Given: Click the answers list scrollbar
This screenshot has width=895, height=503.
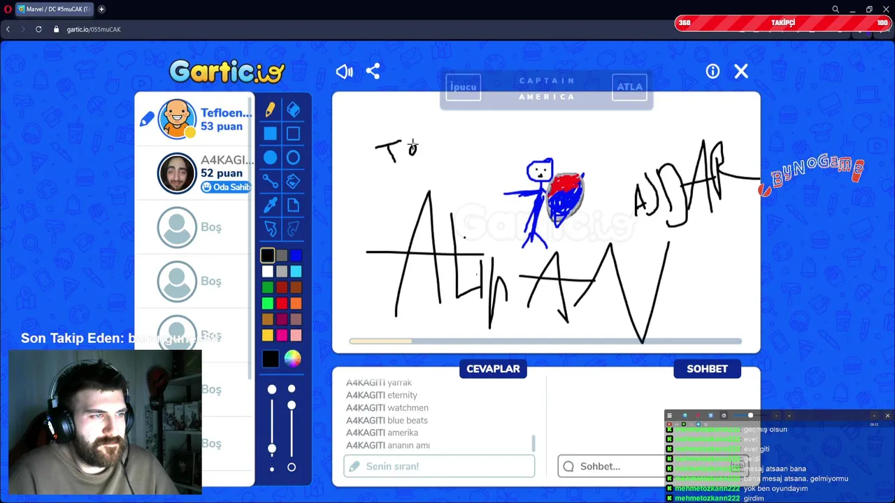Looking at the screenshot, I should [x=534, y=443].
